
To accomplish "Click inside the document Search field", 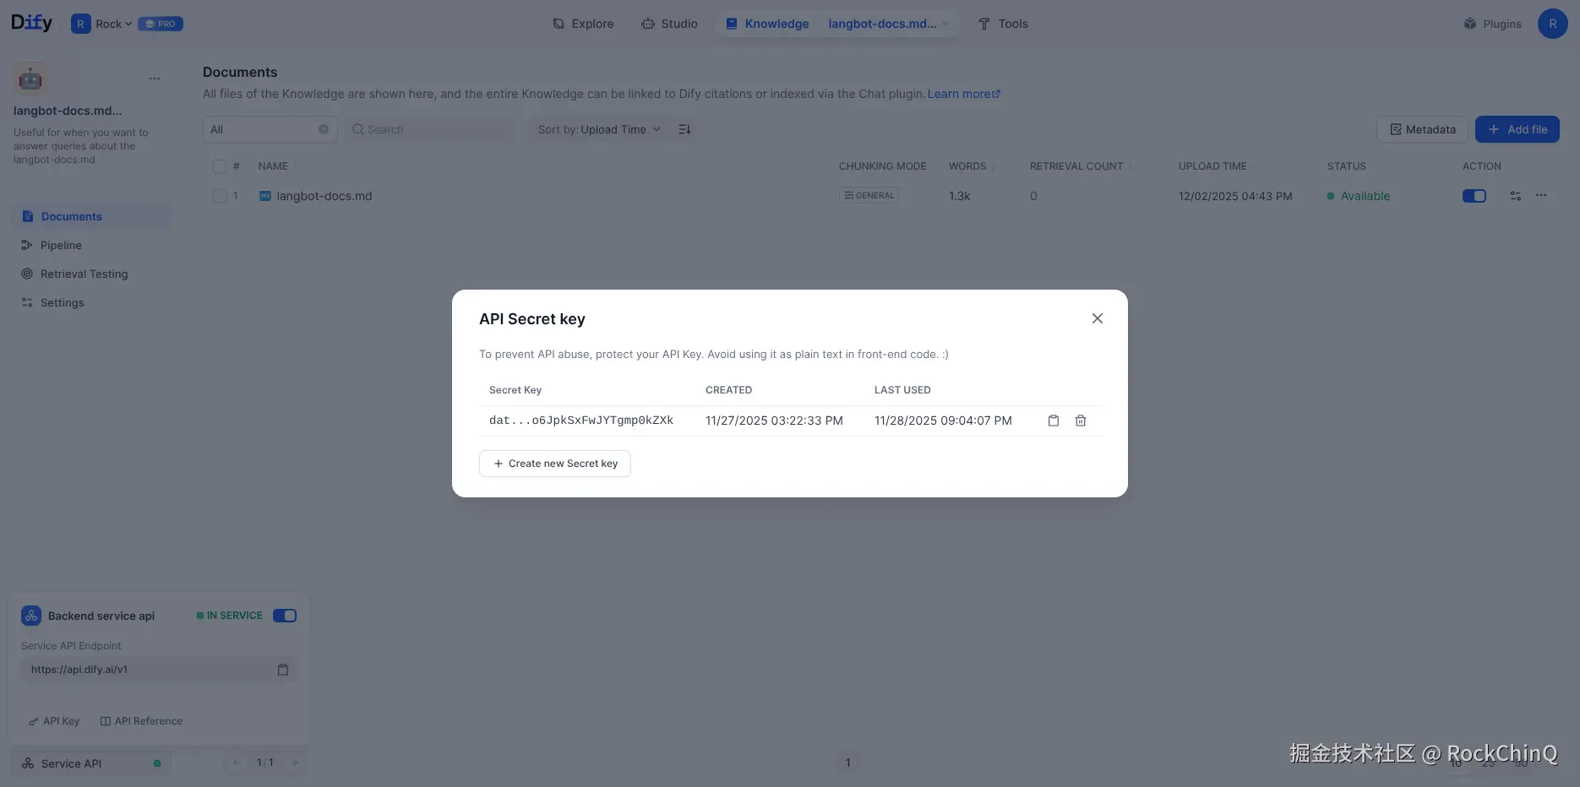I will (429, 128).
